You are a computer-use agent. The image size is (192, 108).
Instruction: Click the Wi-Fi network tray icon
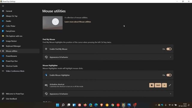169,105
